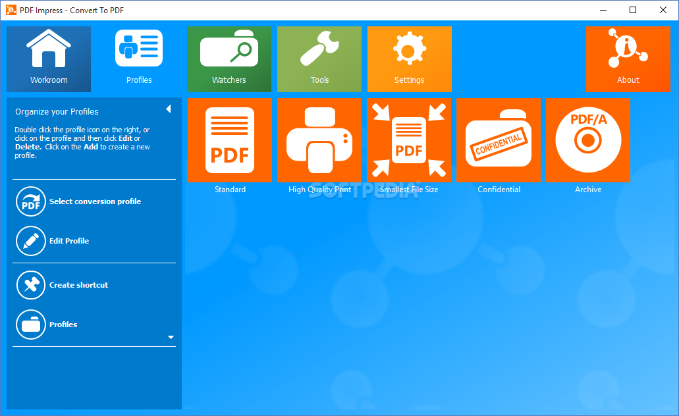This screenshot has width=679, height=416.
Task: Open the Workroom home tile
Action: (49, 59)
